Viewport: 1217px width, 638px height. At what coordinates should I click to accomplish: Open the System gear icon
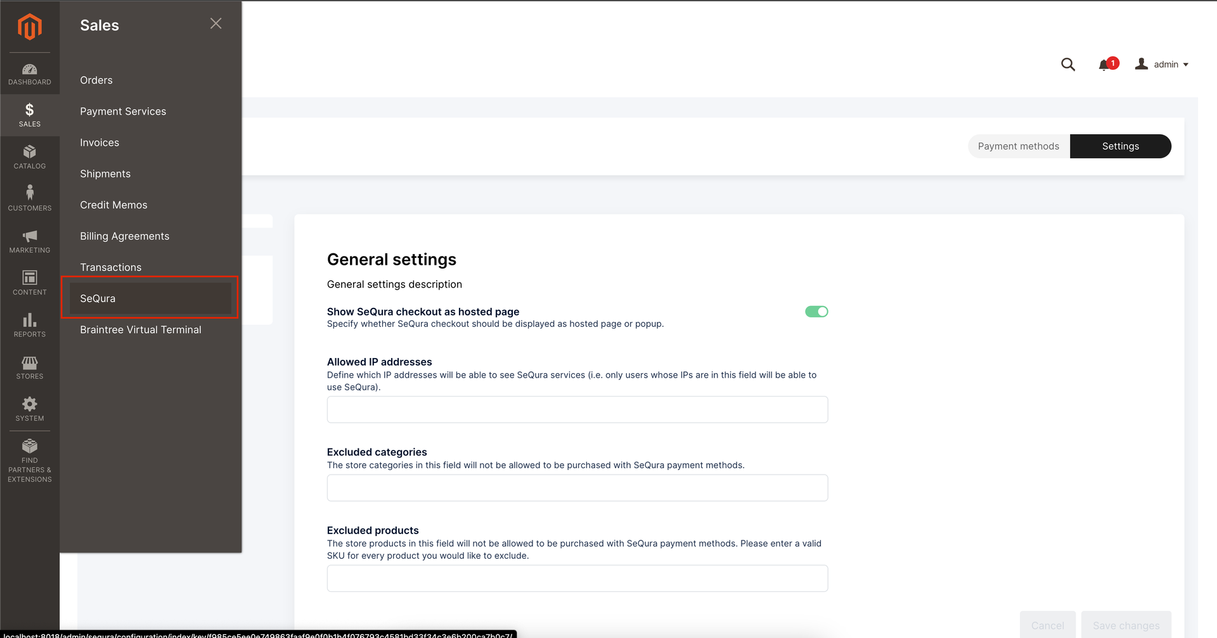30,404
